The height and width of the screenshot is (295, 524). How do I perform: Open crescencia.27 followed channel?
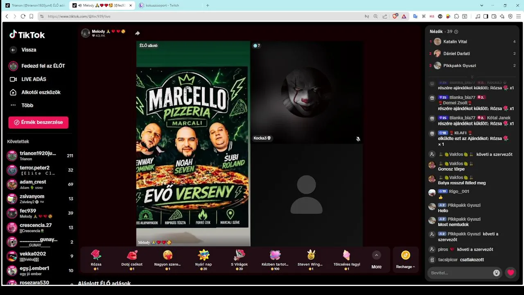click(x=40, y=227)
